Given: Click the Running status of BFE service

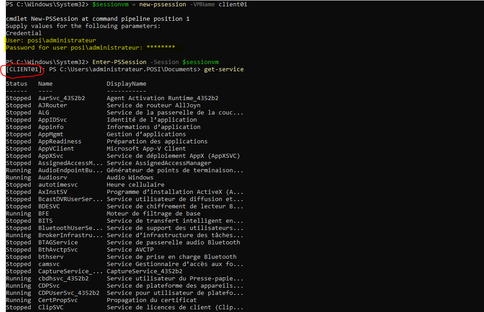Looking at the screenshot, I should tap(18, 213).
